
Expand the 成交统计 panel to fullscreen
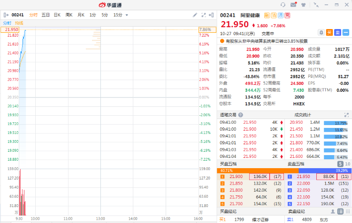point(347,115)
